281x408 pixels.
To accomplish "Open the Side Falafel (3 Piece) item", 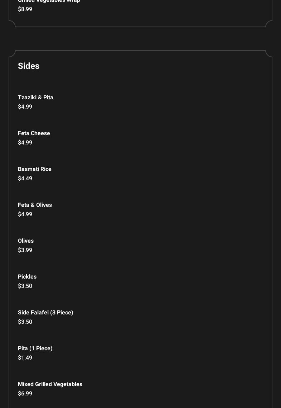I will click(45, 313).
